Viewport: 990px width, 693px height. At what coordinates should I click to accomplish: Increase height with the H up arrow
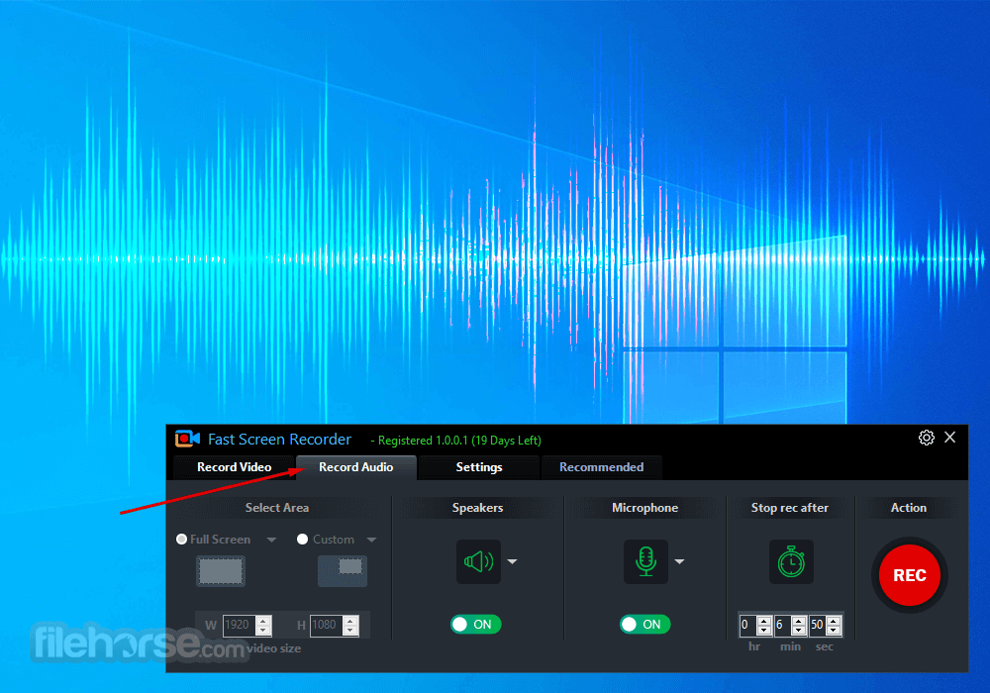click(x=350, y=621)
